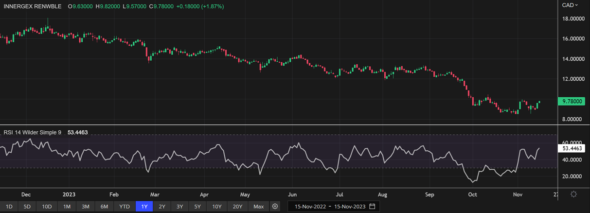Open the time range settings gear
Viewport: 590px width, 213px height.
pos(275,207)
